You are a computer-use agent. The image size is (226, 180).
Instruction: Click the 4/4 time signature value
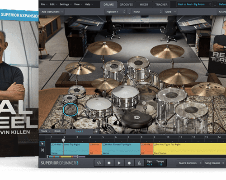pos(150,165)
